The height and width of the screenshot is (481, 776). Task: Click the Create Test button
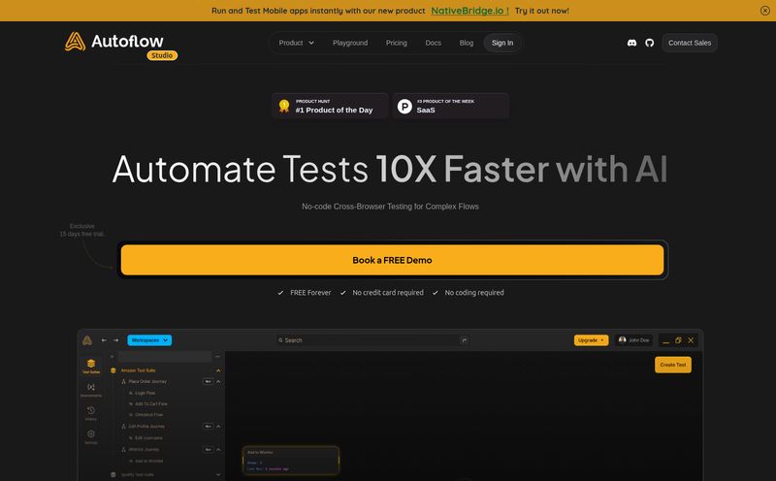click(672, 365)
